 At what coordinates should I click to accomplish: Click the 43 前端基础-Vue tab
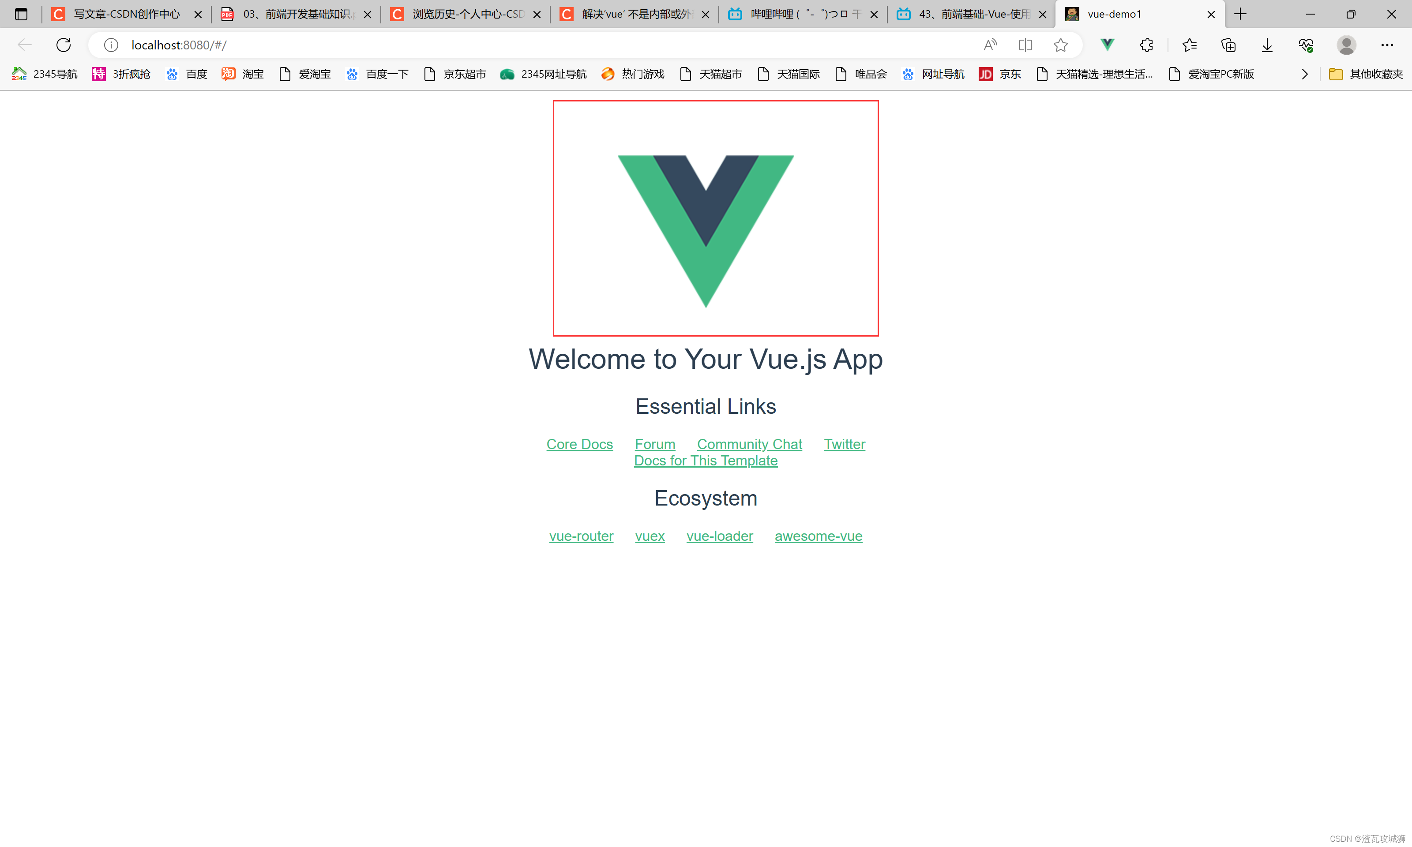[x=968, y=13]
